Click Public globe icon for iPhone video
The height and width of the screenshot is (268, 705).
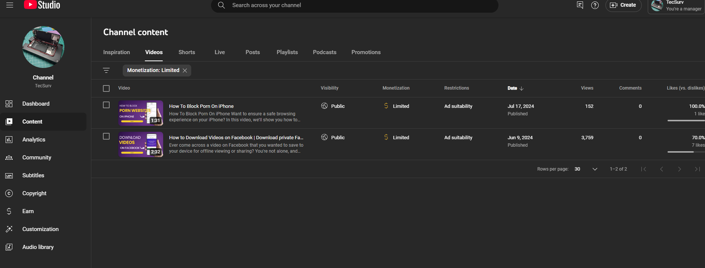pos(324,106)
